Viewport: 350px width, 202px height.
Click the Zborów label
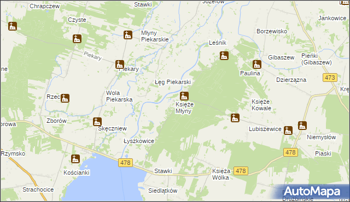coord(56,121)
